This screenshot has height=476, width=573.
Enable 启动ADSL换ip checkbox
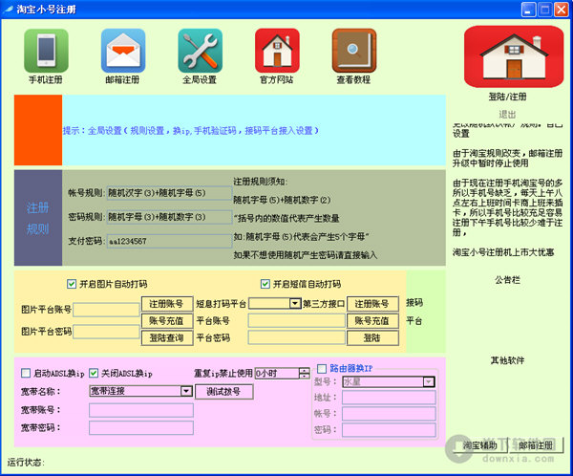[x=26, y=373]
